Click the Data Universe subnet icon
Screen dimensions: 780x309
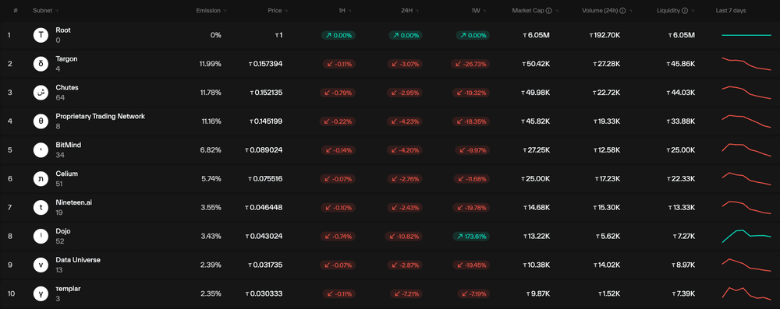point(41,265)
